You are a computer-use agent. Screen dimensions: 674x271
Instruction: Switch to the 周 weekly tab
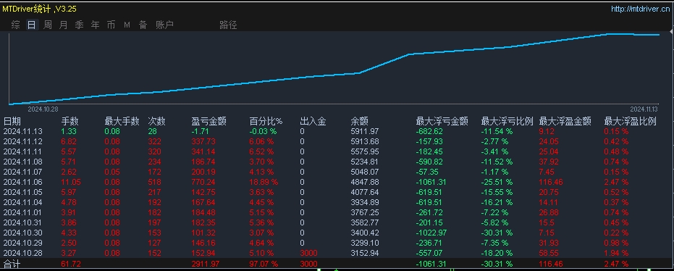coord(48,25)
